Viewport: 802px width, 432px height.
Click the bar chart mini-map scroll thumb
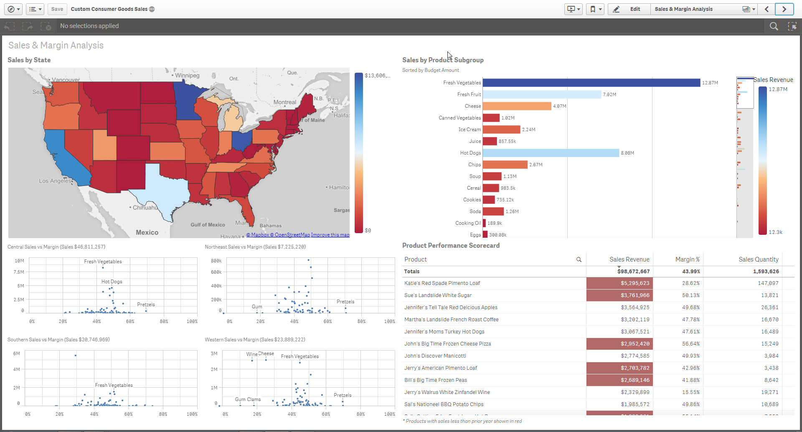point(745,93)
